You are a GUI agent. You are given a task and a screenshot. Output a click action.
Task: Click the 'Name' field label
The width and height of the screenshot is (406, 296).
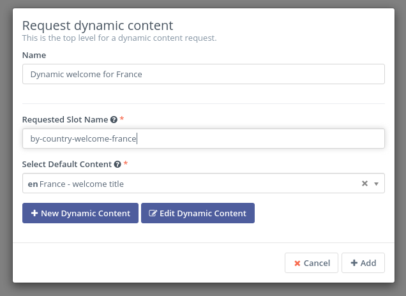pyautogui.click(x=34, y=56)
